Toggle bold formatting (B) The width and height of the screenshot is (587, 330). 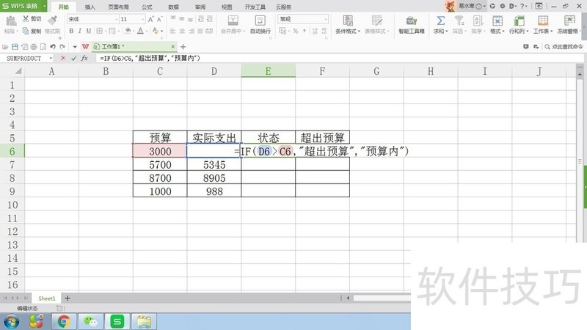(x=71, y=31)
